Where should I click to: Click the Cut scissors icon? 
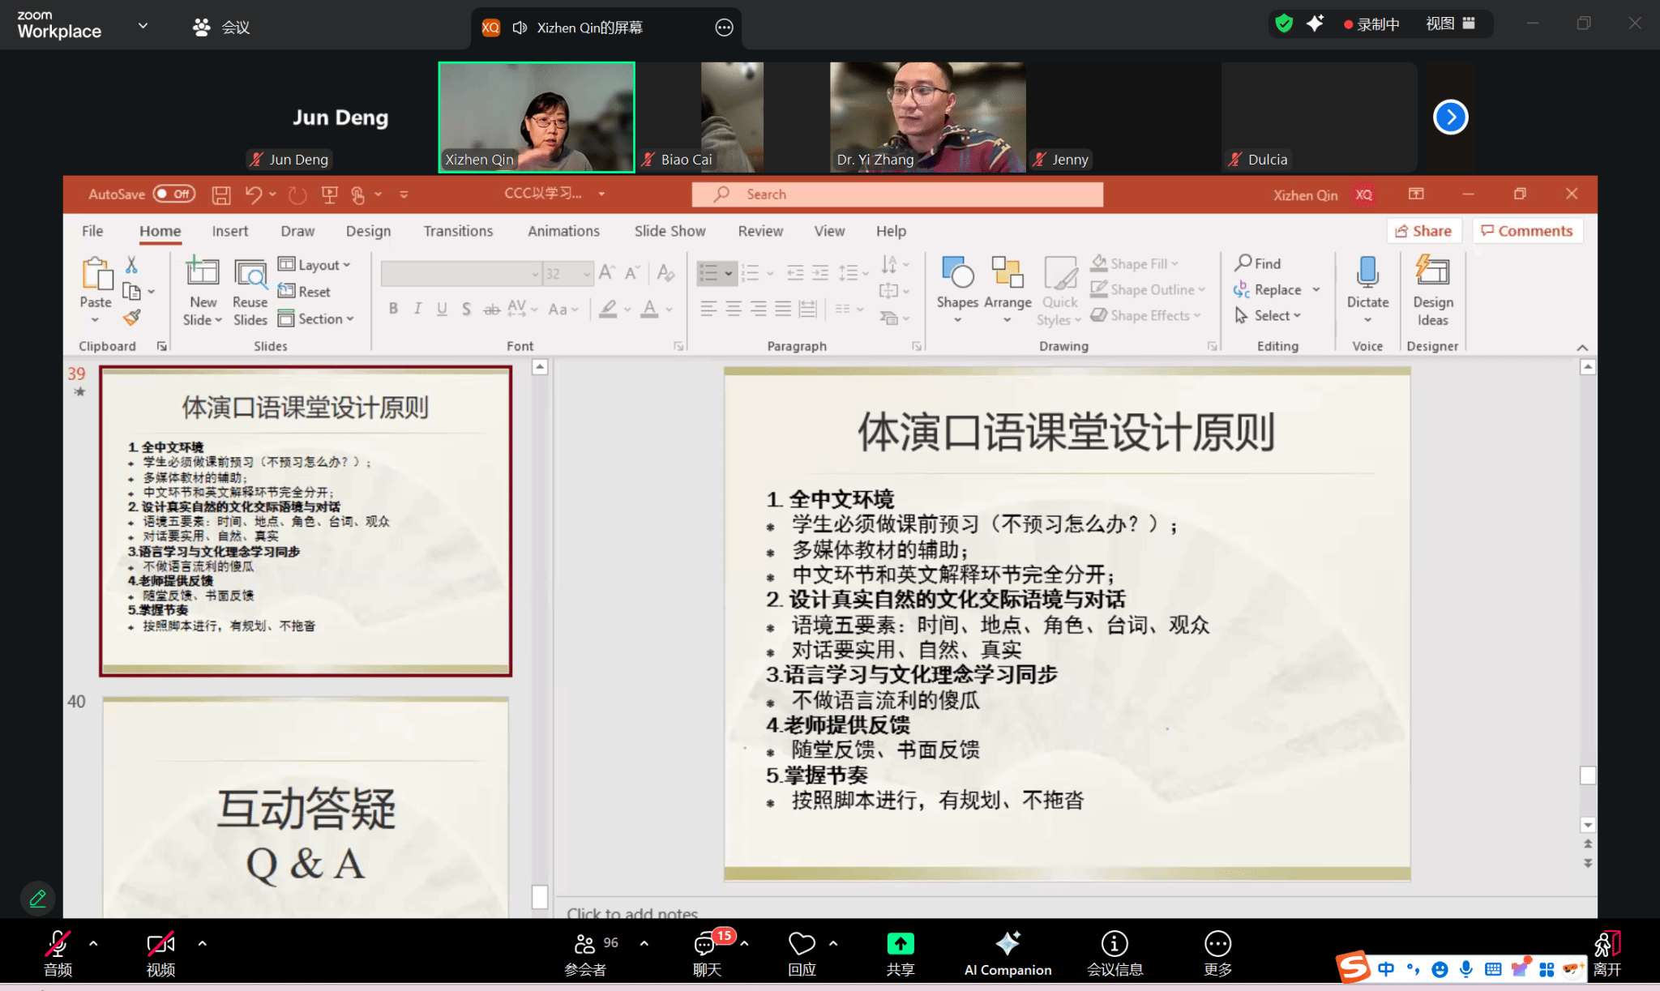pyautogui.click(x=131, y=264)
